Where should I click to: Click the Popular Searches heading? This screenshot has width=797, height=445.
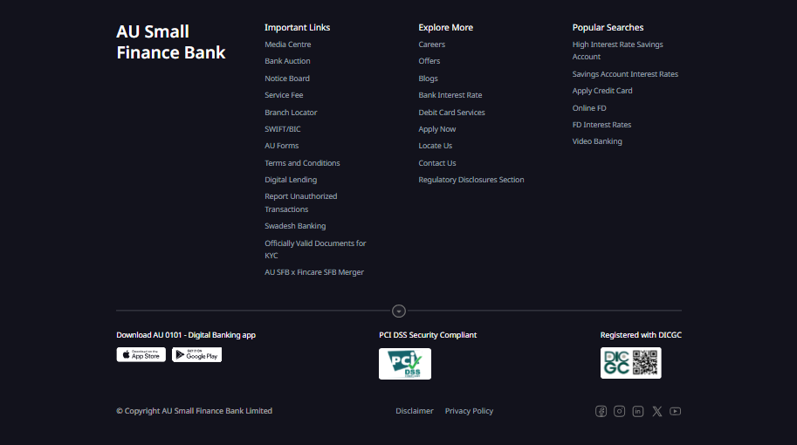coord(608,27)
